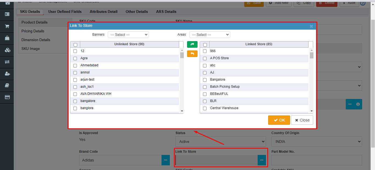The image size is (375, 170).
Task: Click the Add New button
Action: 279,3
